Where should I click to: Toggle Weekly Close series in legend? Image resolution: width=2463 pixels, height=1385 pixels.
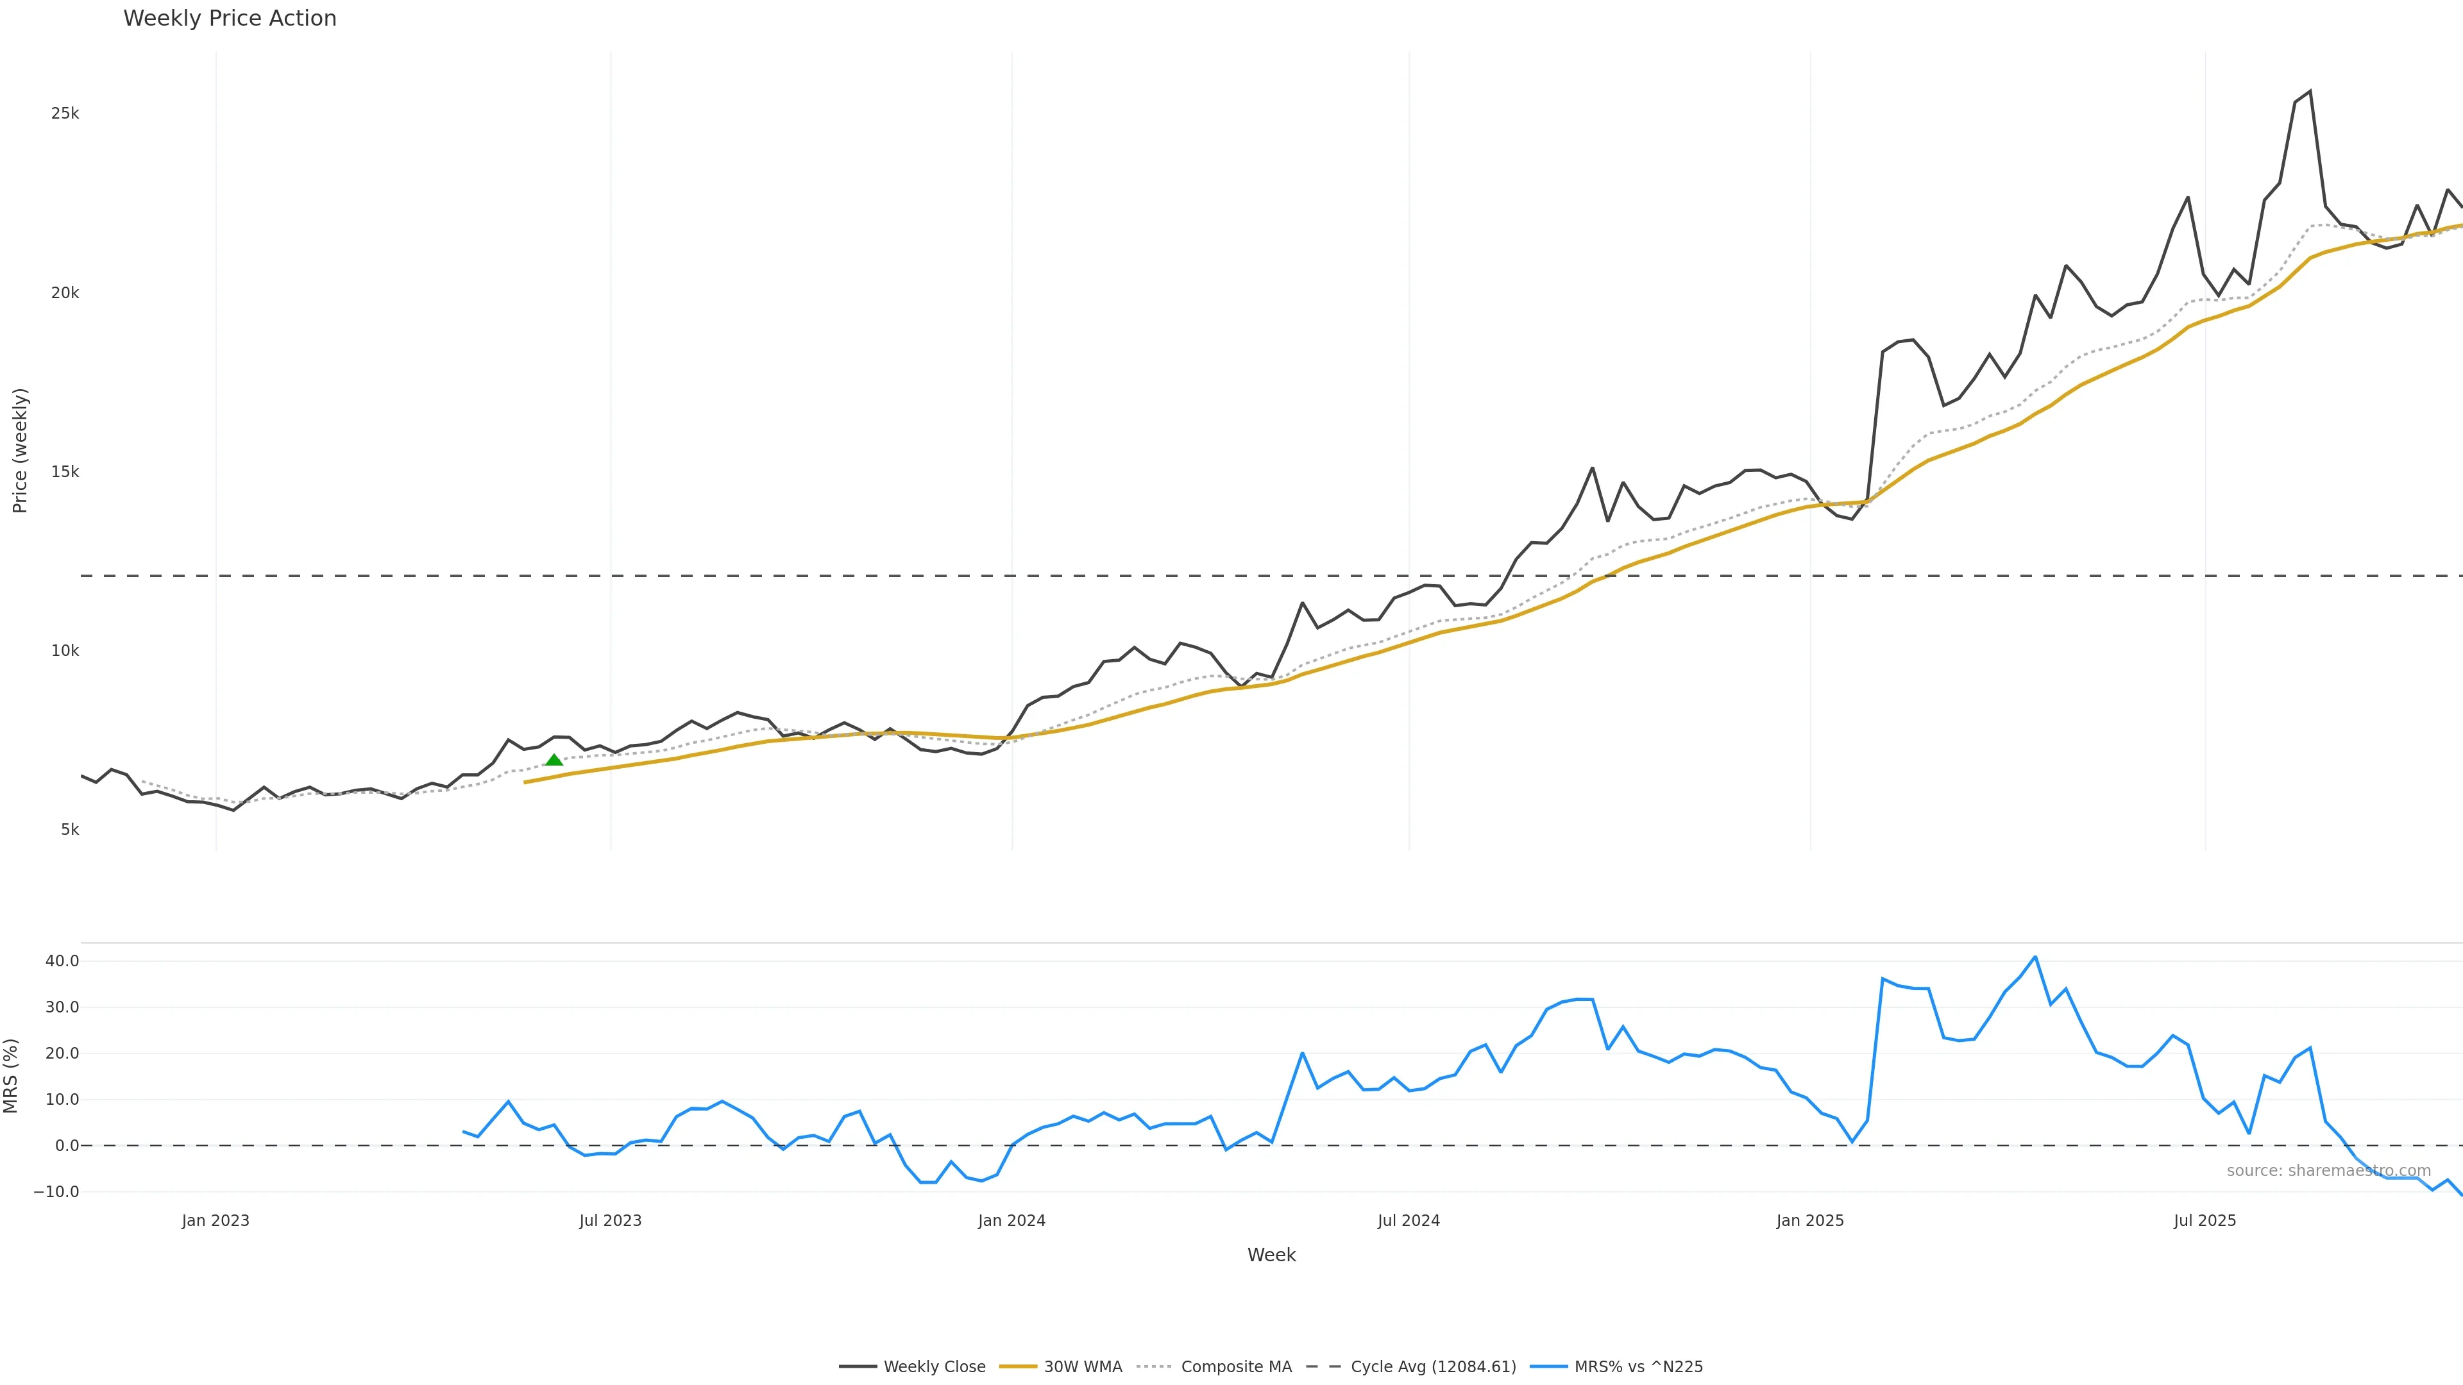point(933,1367)
